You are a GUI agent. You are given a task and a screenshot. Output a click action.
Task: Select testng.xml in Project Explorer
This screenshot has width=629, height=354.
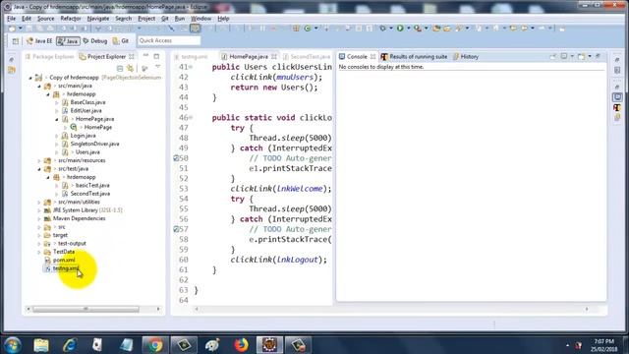66,268
